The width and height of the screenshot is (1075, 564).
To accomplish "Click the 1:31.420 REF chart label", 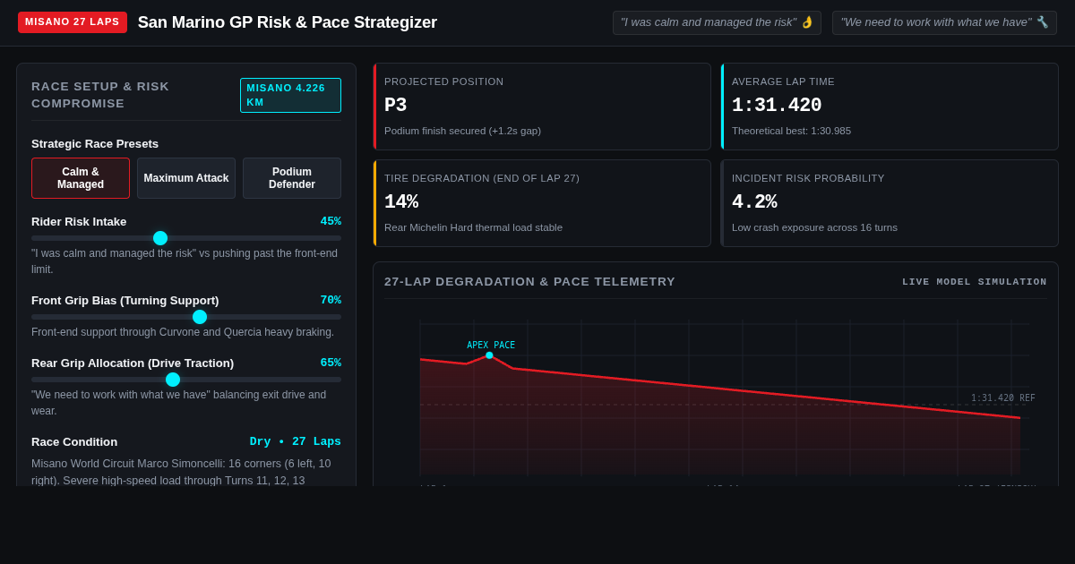I will click(x=1003, y=398).
